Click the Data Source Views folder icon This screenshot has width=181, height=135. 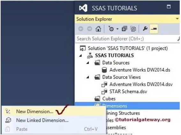(97, 77)
